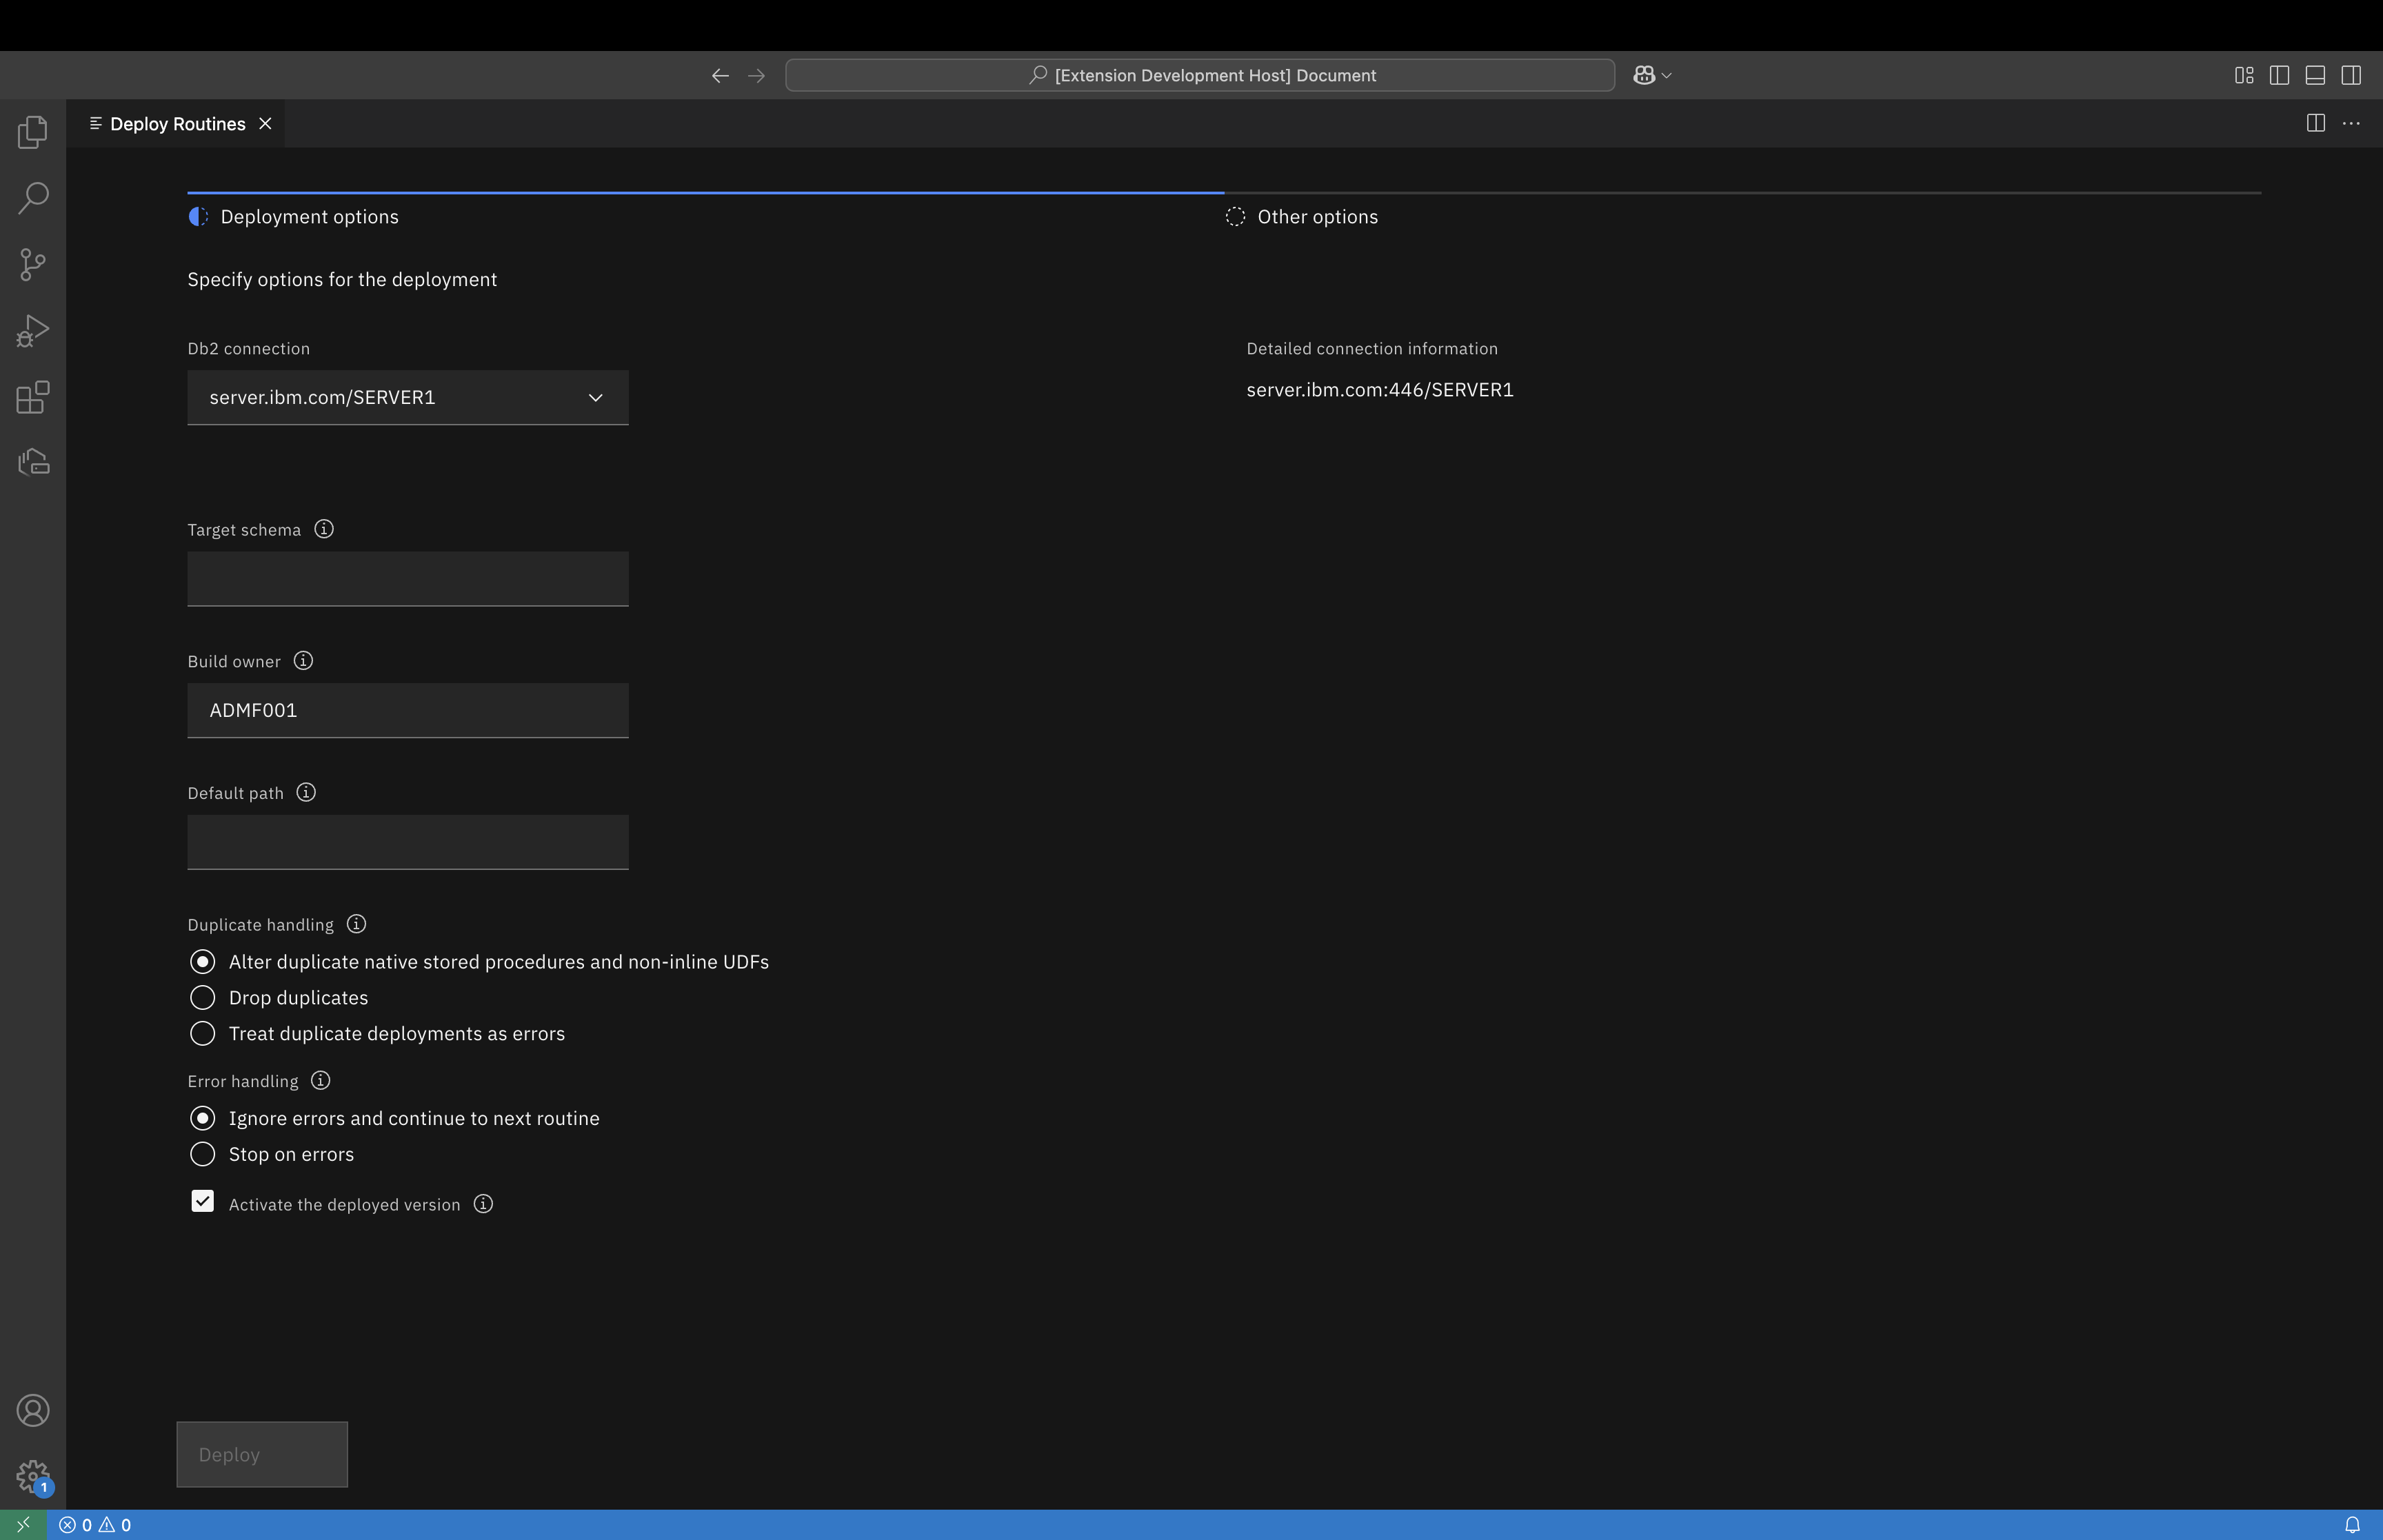Open the Explorer view in activity bar

[33, 132]
